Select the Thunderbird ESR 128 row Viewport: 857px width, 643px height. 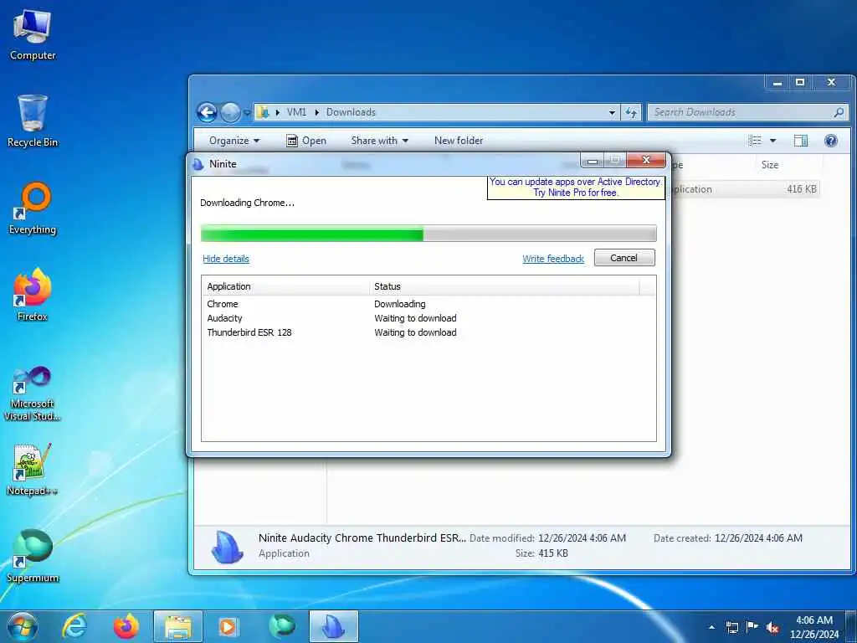428,332
